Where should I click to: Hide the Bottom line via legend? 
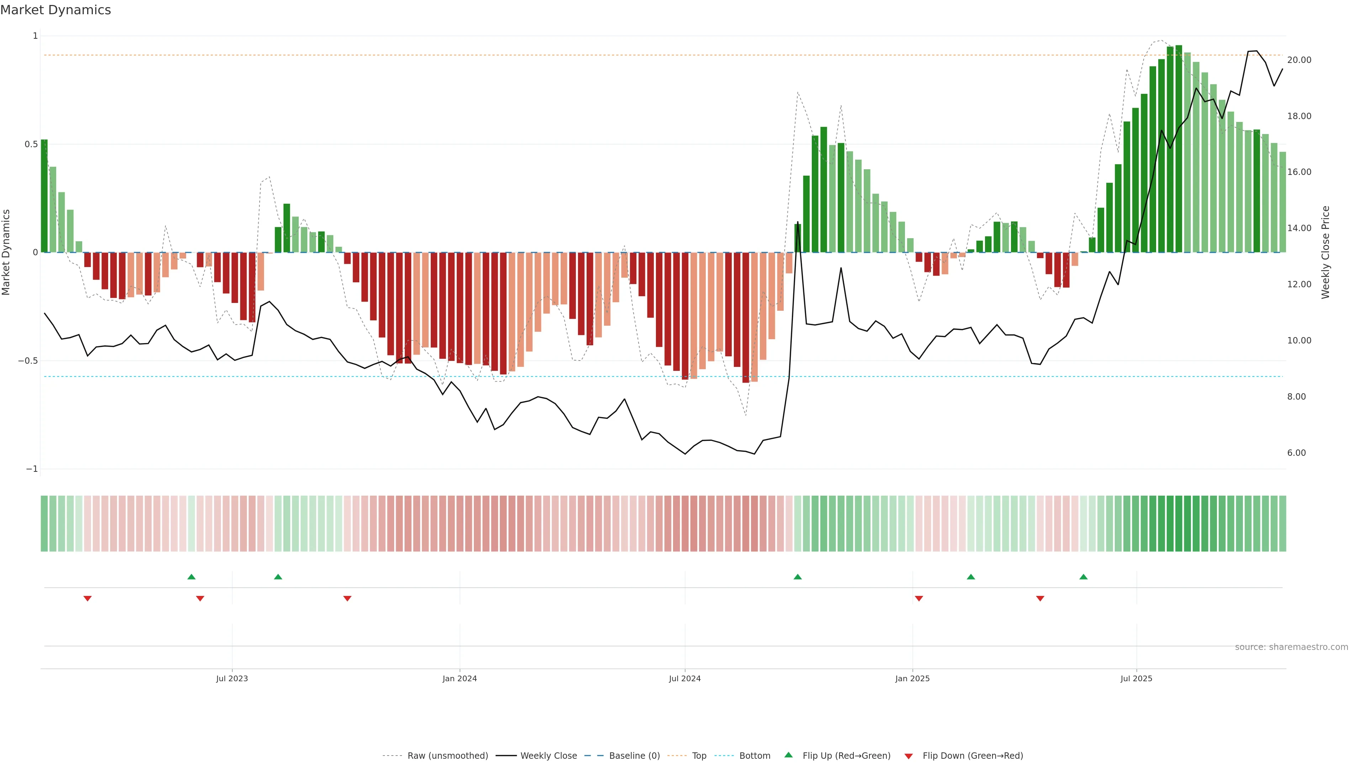pyautogui.click(x=755, y=756)
